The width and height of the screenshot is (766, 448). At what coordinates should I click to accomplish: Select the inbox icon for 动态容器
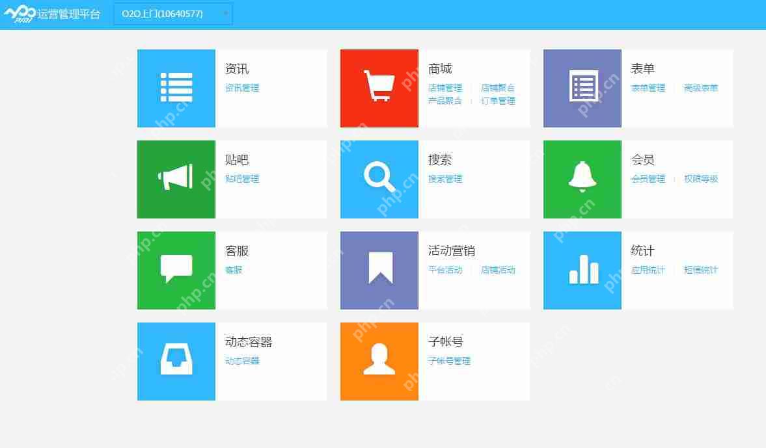pyautogui.click(x=176, y=361)
